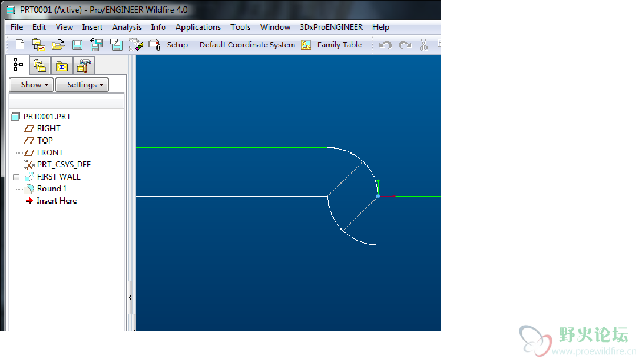This screenshot has height=362, width=642.
Task: Click the Save a Copy icon
Action: (97, 45)
